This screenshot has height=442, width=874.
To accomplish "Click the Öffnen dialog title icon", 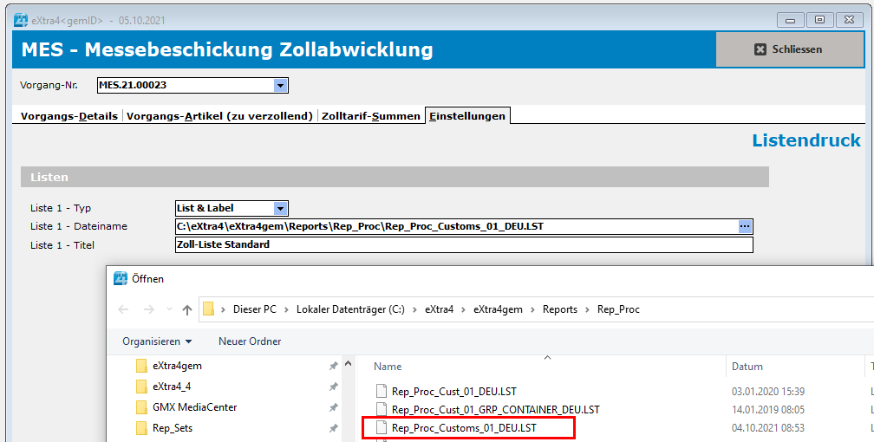I will [x=121, y=278].
